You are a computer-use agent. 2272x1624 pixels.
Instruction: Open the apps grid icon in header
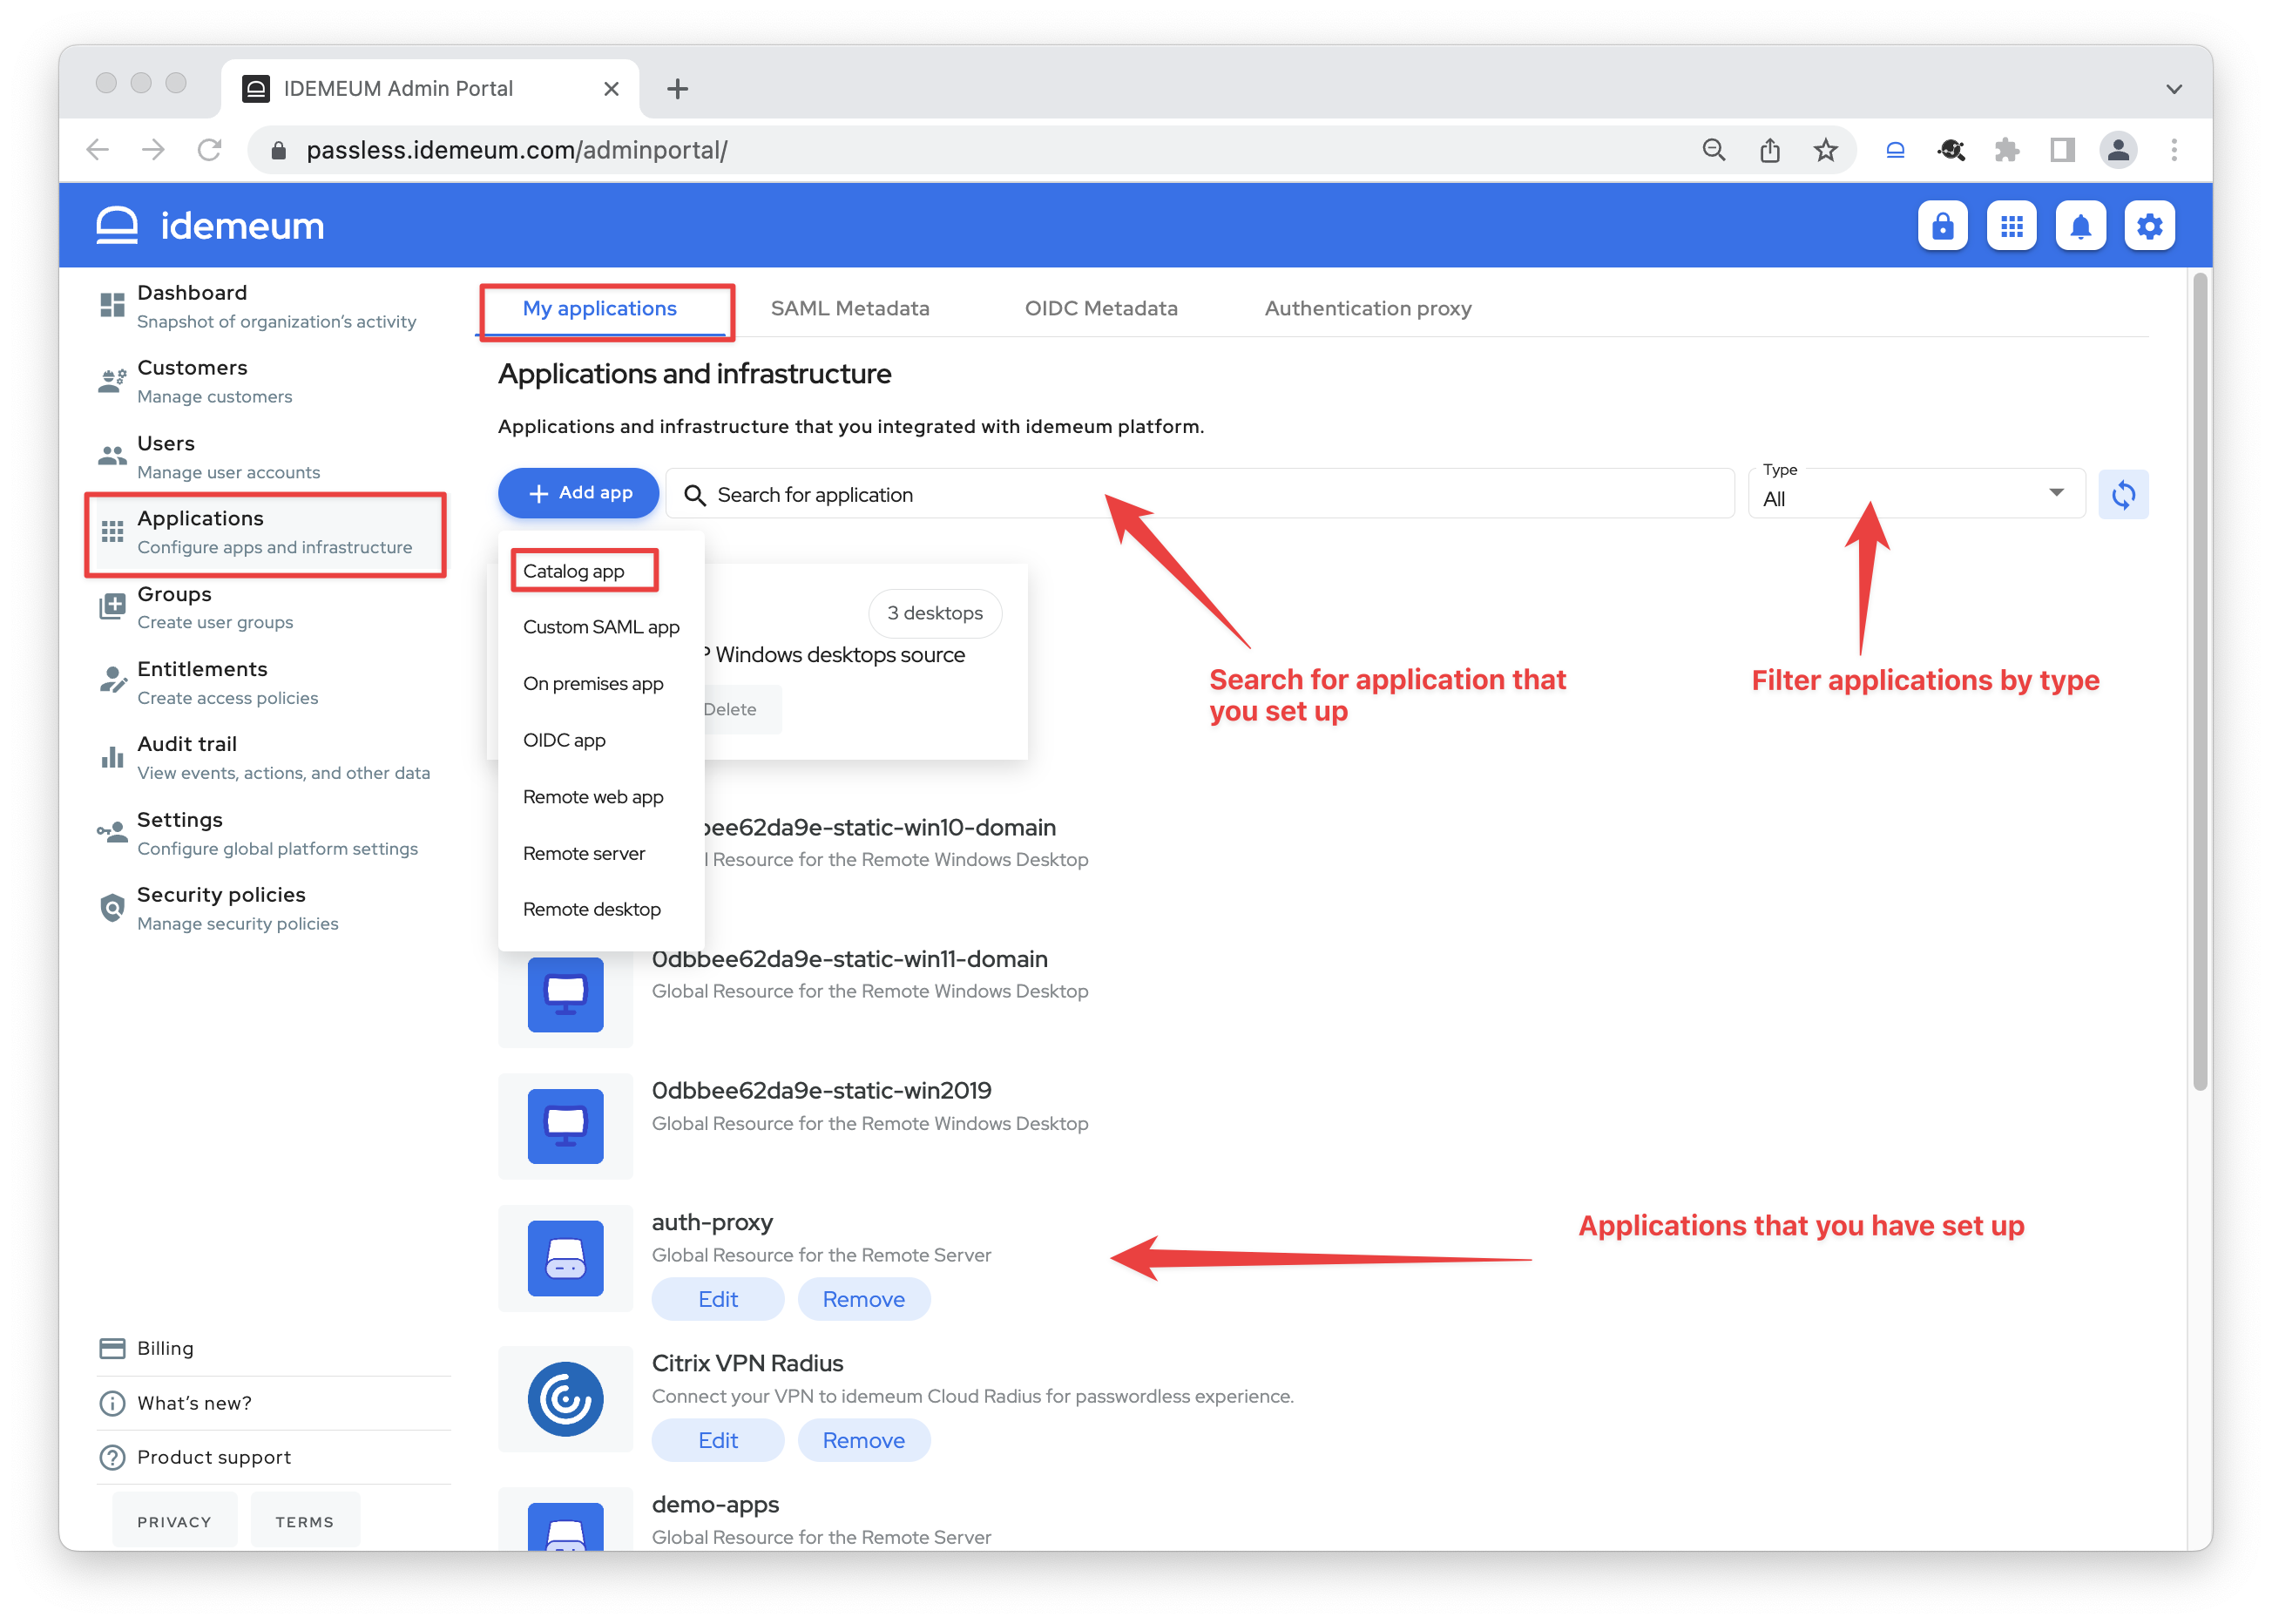point(2011,226)
